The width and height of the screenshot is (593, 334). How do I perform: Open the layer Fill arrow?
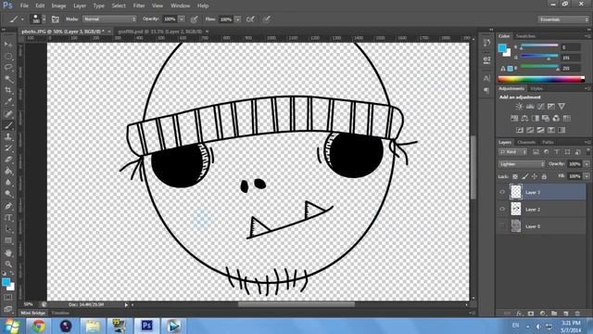click(x=587, y=176)
